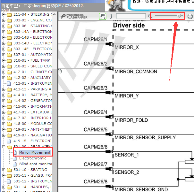Viewport: 194px width, 192px height.
Task: Click the 412-01 CLIMATE folder icon
Action: click(9, 72)
